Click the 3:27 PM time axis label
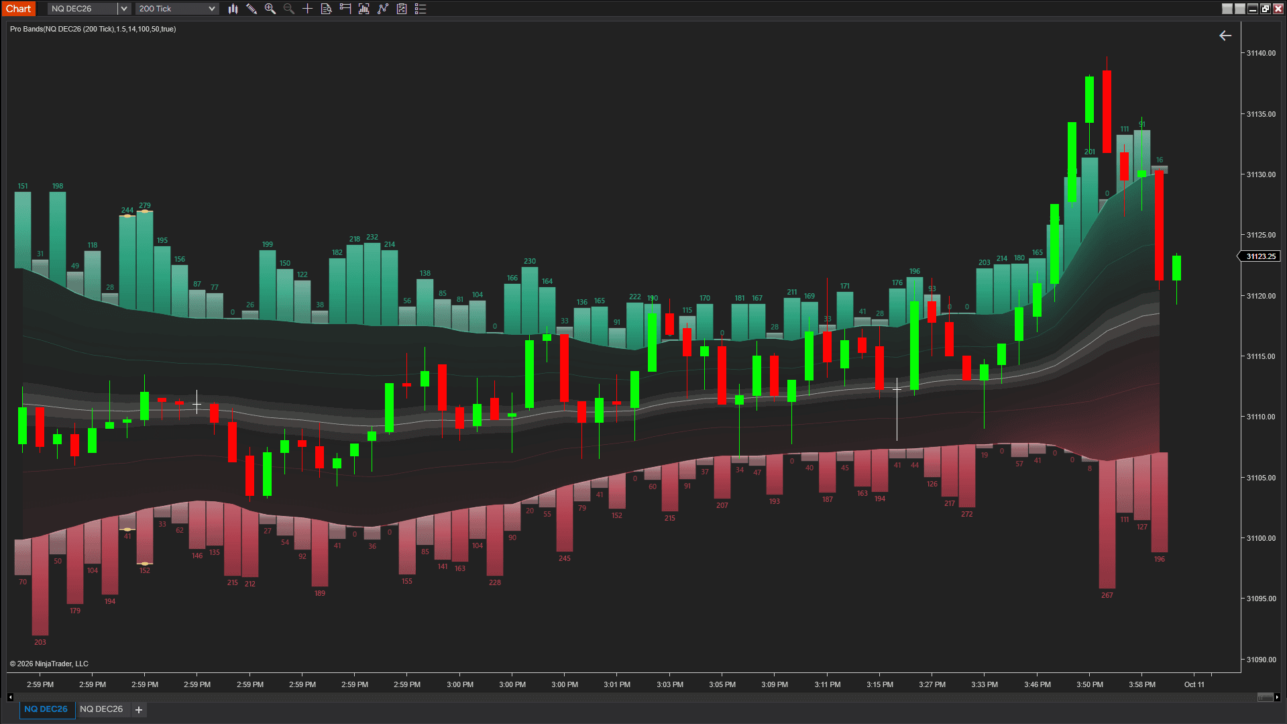 (x=932, y=684)
